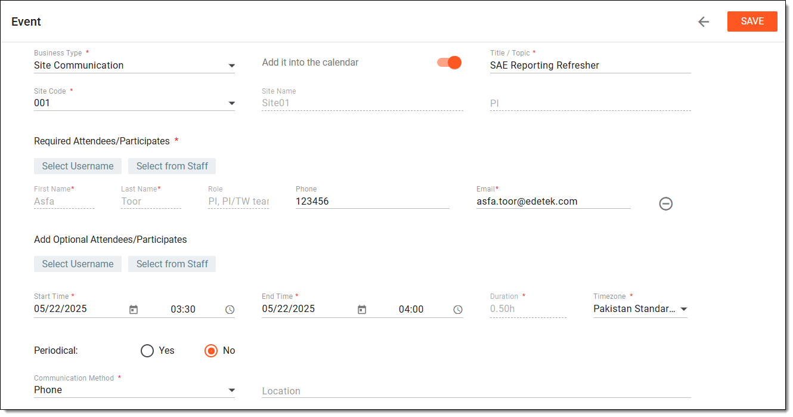The height and width of the screenshot is (417, 793).
Task: Open the Business Type dropdown
Action: click(x=134, y=66)
